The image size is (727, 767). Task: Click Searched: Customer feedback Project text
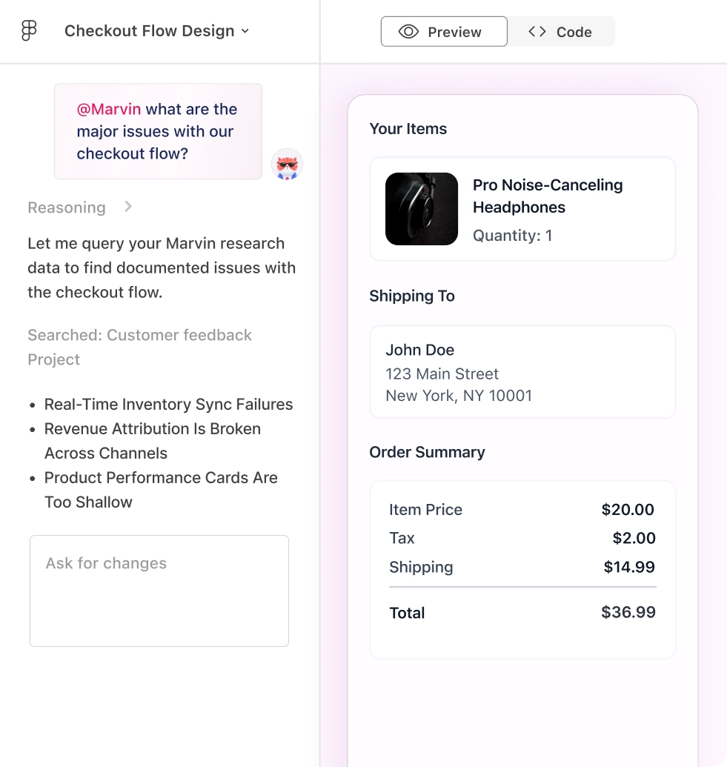pos(139,348)
